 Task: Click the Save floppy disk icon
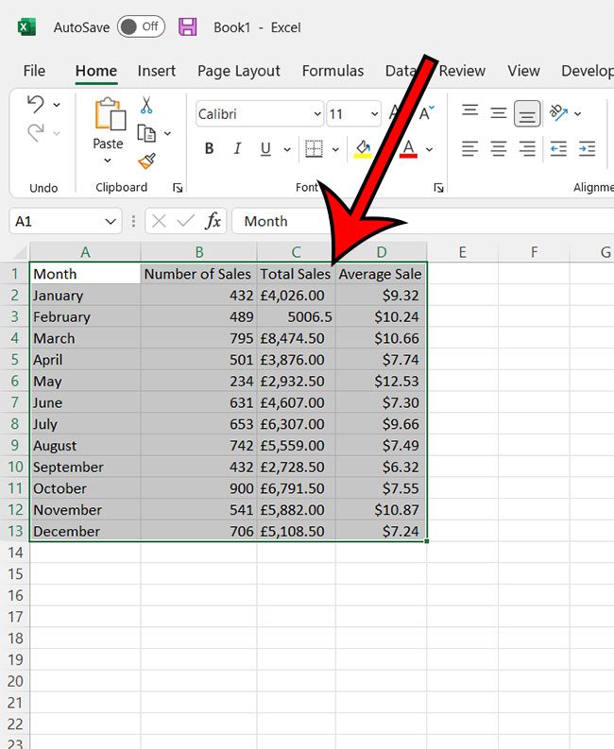[x=188, y=27]
